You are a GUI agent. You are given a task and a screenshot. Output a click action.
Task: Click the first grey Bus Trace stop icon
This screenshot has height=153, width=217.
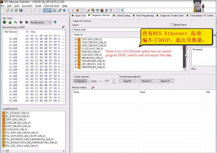pos(21,22)
